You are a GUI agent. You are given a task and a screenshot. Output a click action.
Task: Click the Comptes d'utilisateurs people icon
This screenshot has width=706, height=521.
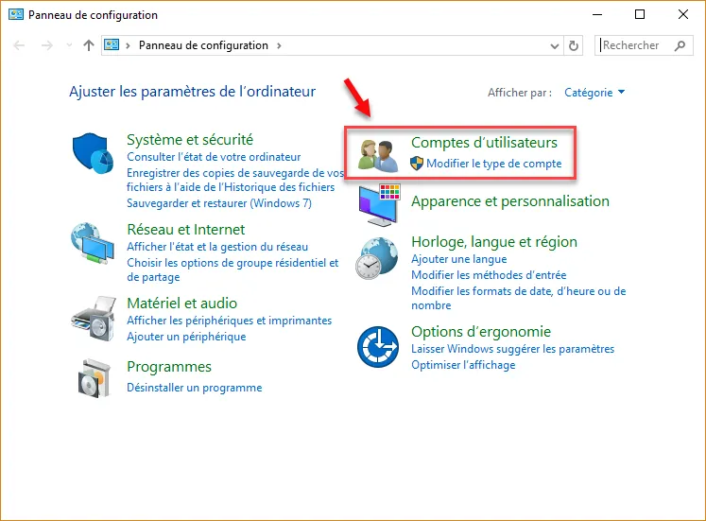377,154
